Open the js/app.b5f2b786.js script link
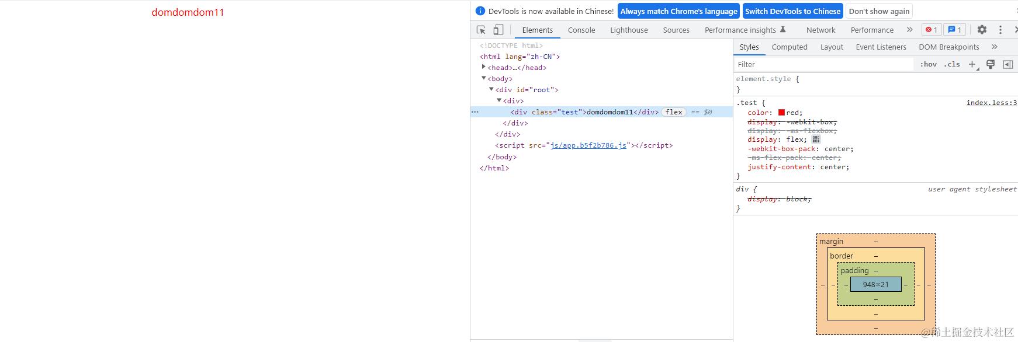This screenshot has height=342, width=1018. (x=588, y=145)
